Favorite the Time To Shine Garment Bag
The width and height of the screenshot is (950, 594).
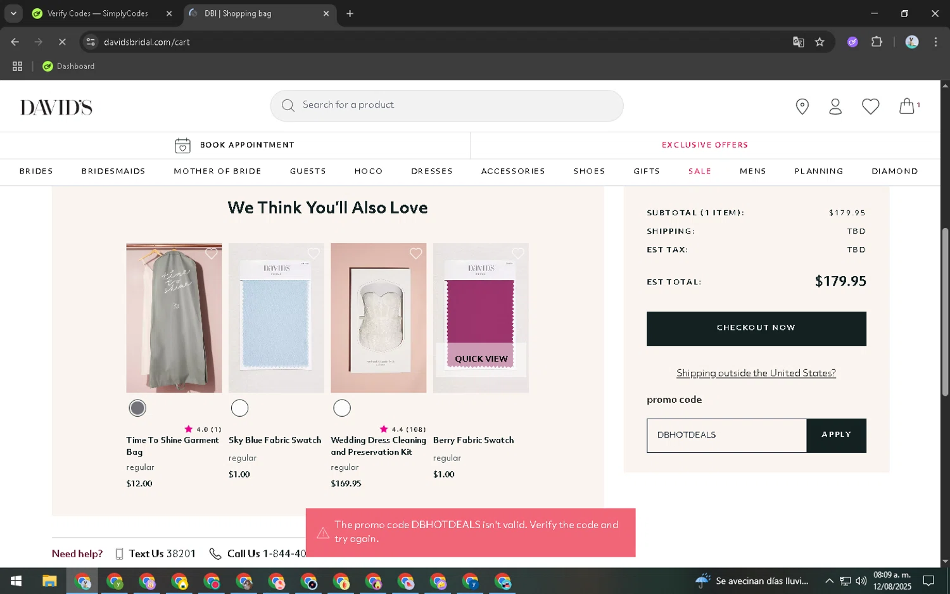coord(212,253)
